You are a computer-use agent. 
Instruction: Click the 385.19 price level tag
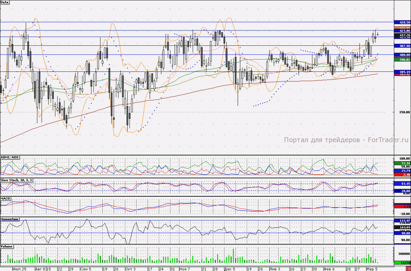point(402,72)
